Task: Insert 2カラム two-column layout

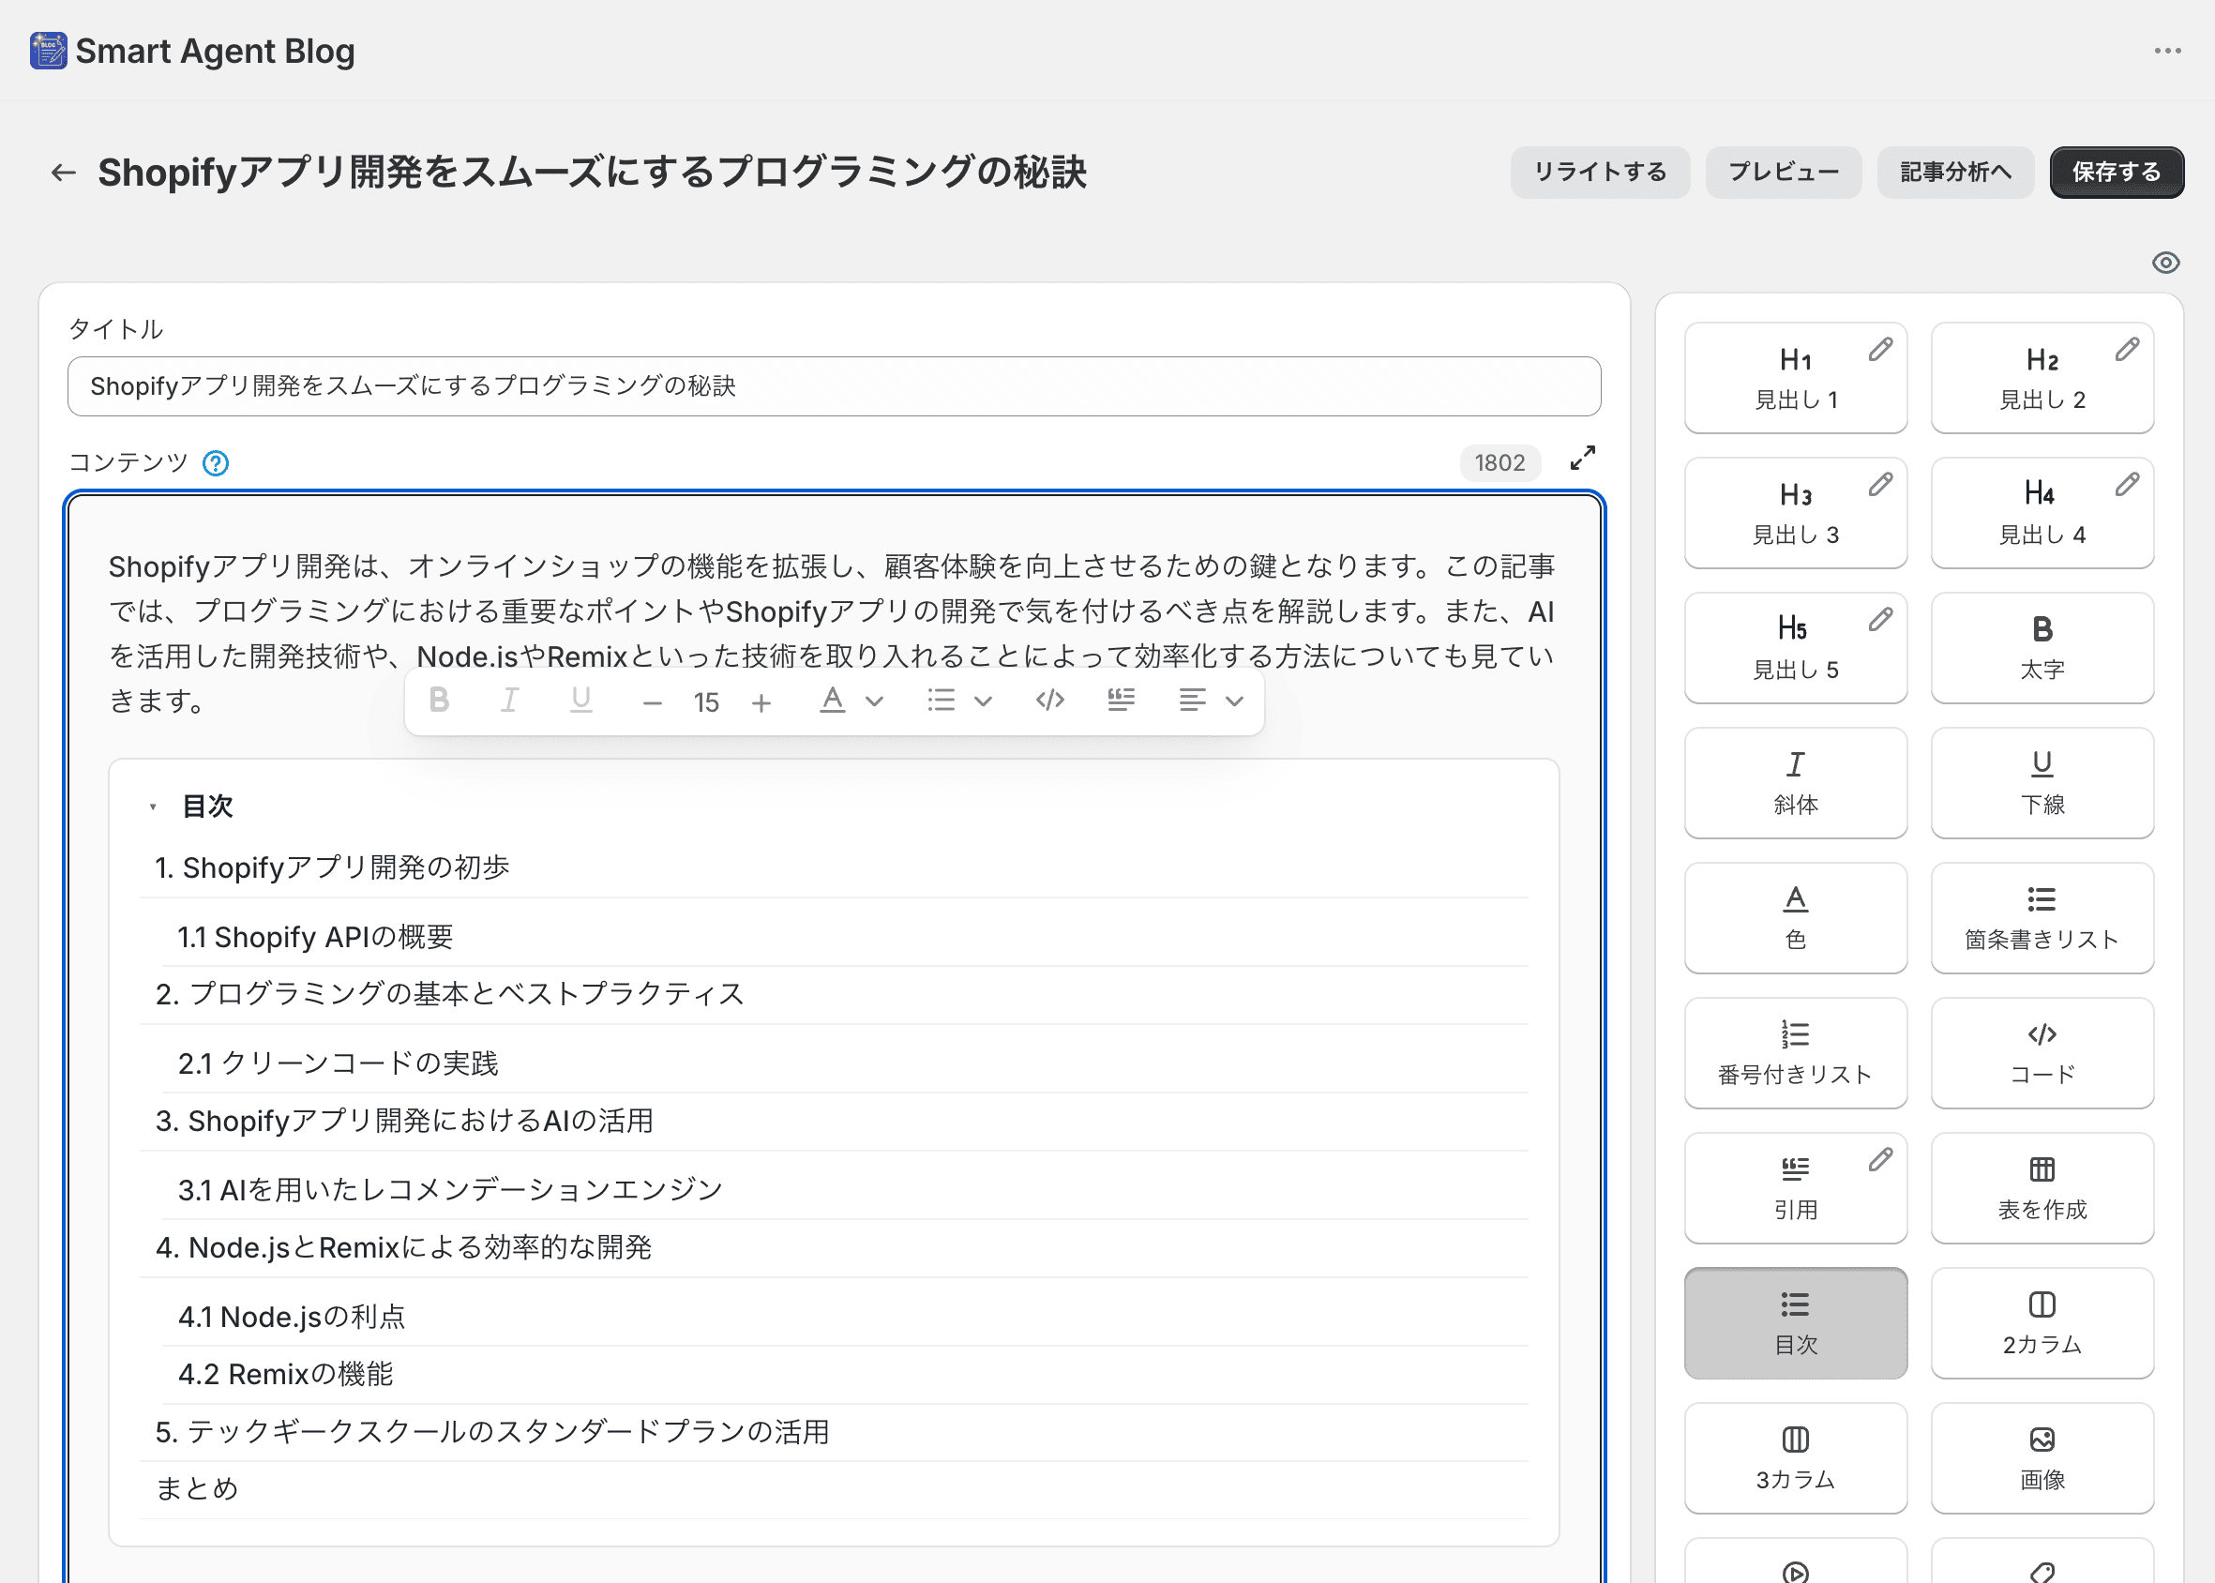Action: (x=2042, y=1324)
